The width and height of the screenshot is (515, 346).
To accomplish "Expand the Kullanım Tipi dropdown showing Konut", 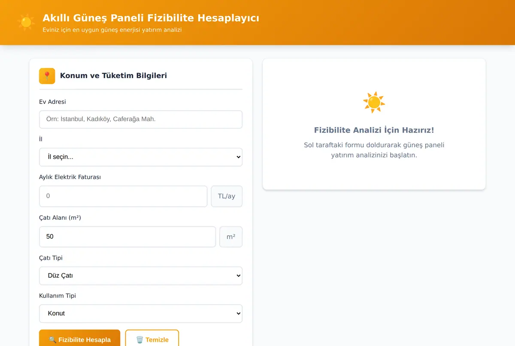I will tap(141, 313).
